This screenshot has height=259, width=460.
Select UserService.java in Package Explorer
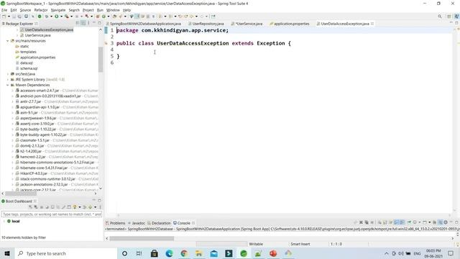point(37,35)
